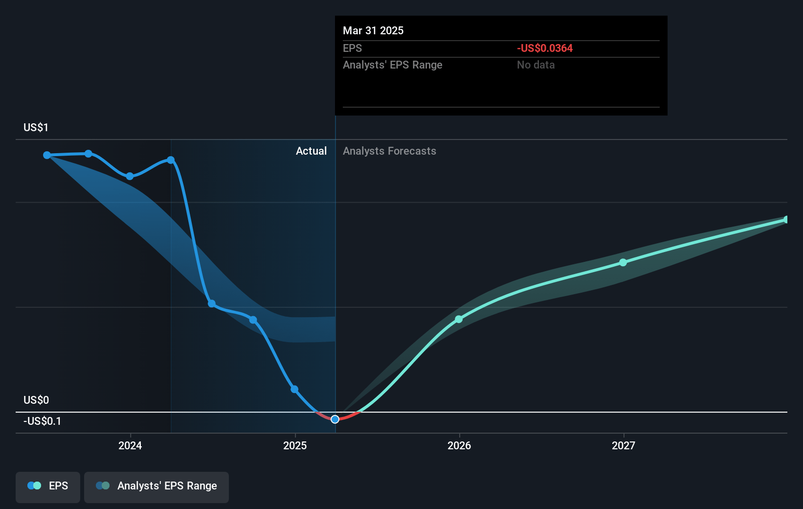Click the -US$0.0364 EPS value in tooltip
The height and width of the screenshot is (509, 803).
(545, 48)
